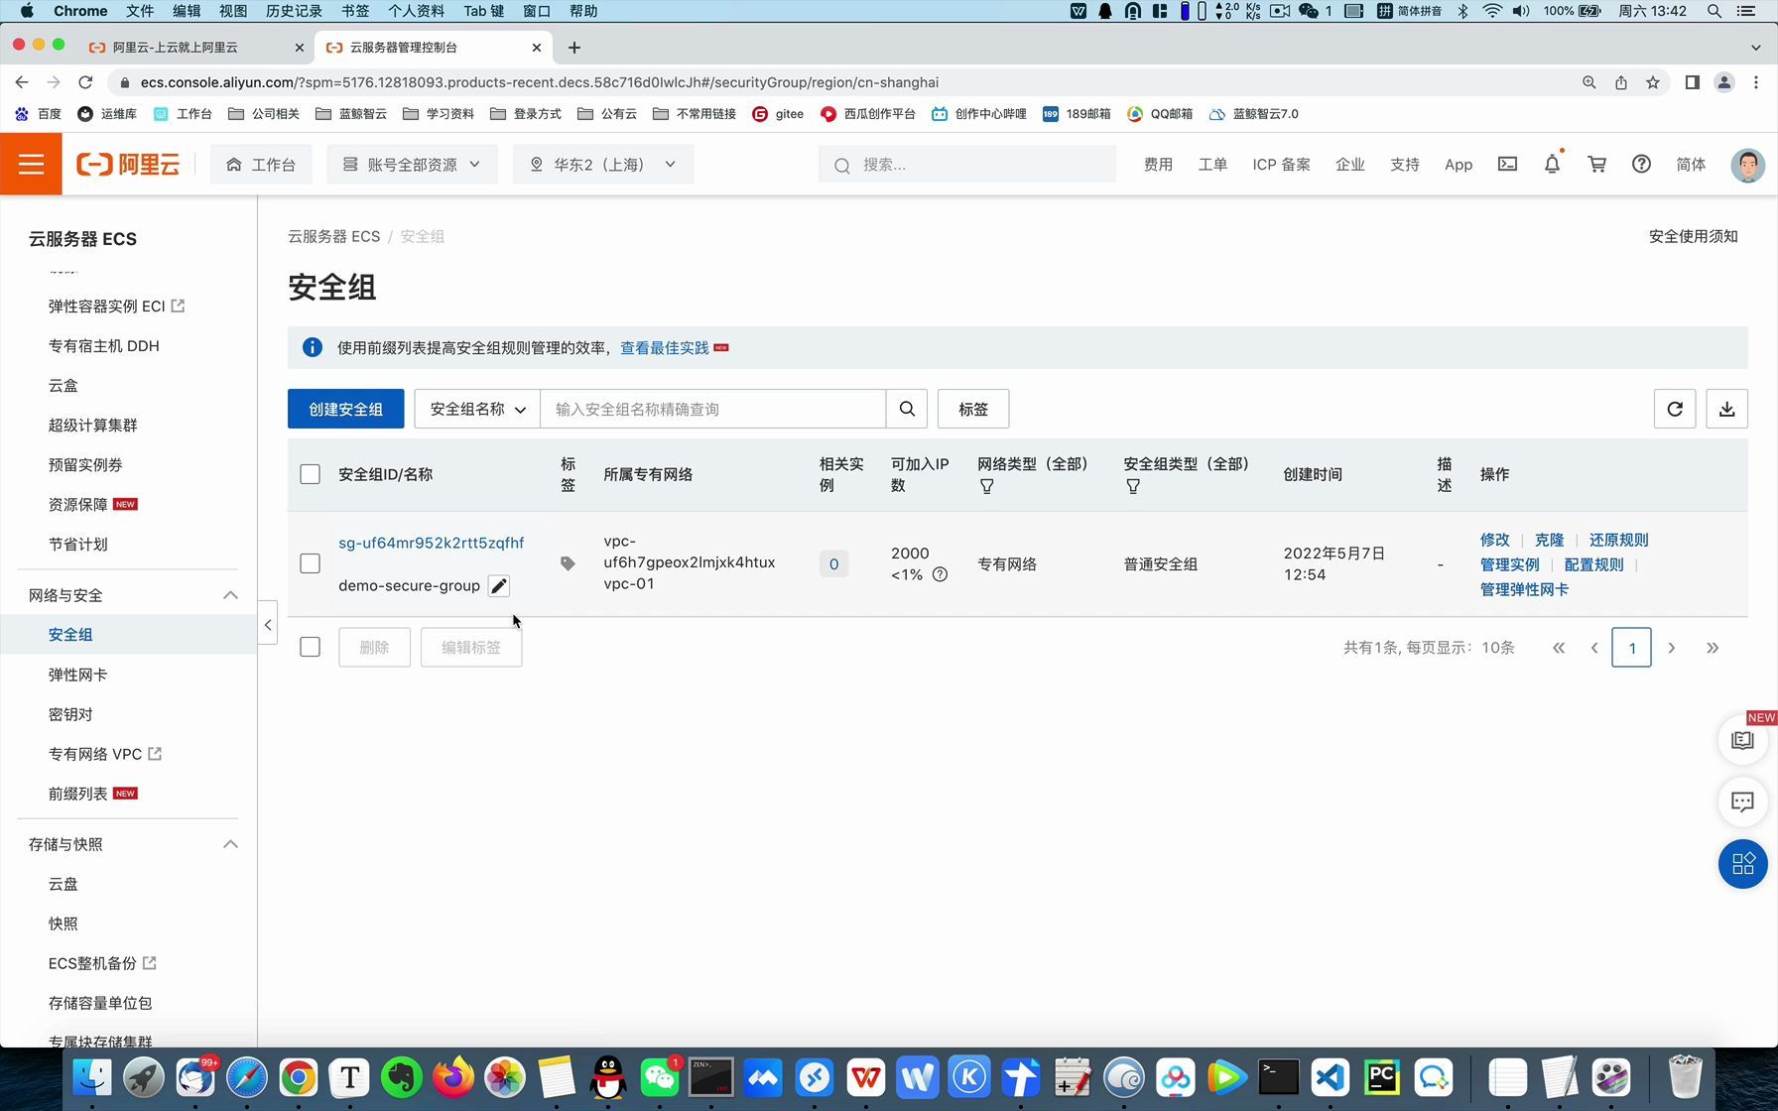Open region dropdown 华东2（上海）

click(603, 165)
